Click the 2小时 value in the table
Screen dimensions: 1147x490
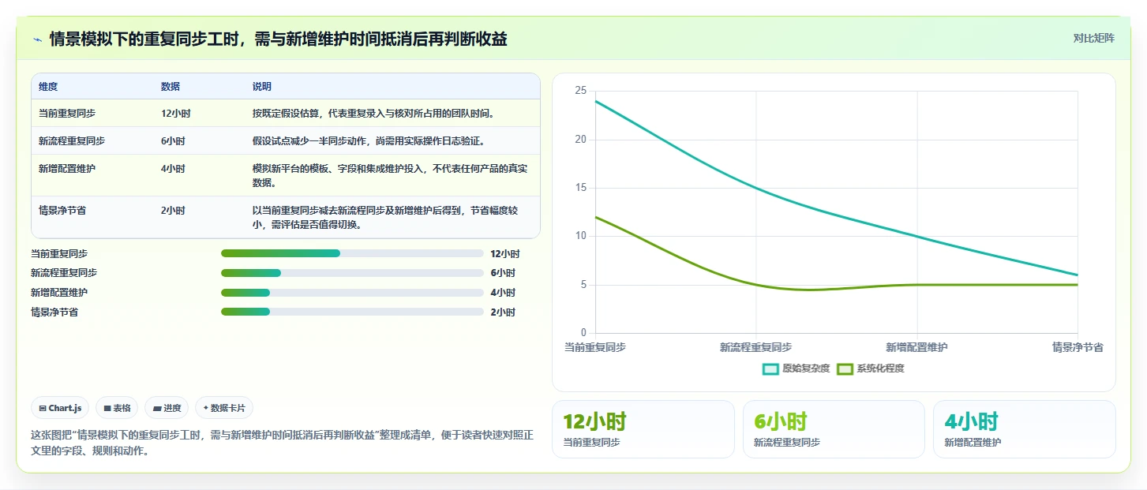click(173, 210)
